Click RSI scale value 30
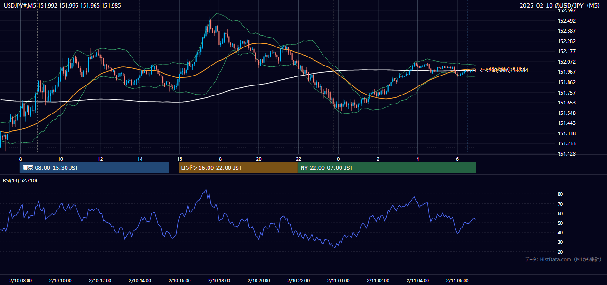 point(560,242)
